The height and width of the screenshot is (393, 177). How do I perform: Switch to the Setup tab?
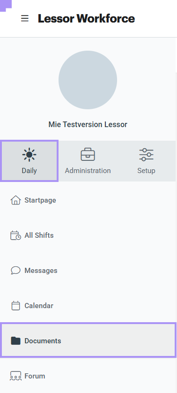pyautogui.click(x=146, y=161)
